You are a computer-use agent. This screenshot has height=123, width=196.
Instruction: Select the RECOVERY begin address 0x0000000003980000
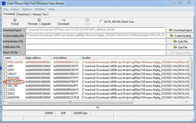pyautogui.click(x=38, y=82)
